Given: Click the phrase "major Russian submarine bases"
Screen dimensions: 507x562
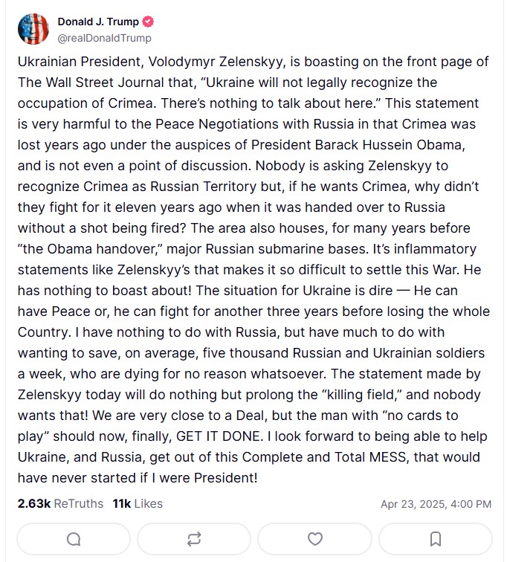Looking at the screenshot, I should click(236, 248).
